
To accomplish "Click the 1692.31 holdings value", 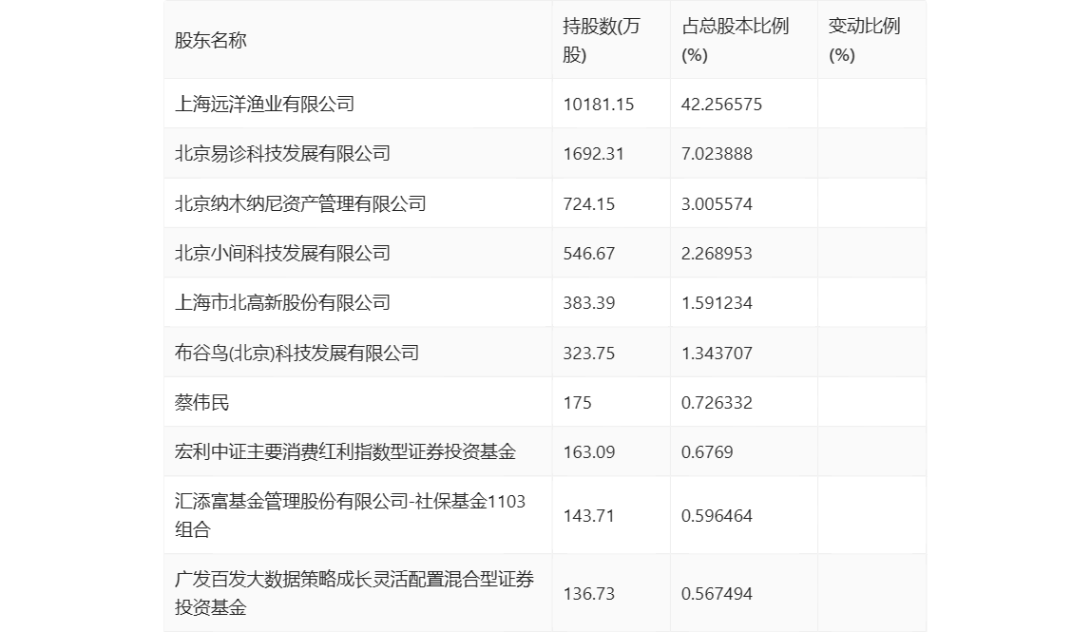I will (594, 154).
